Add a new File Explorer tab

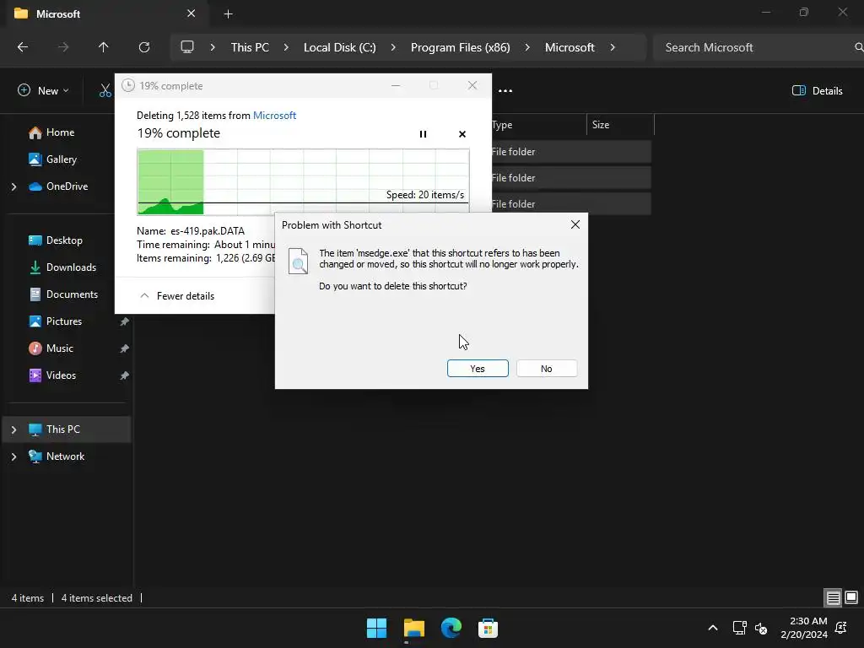(x=228, y=13)
